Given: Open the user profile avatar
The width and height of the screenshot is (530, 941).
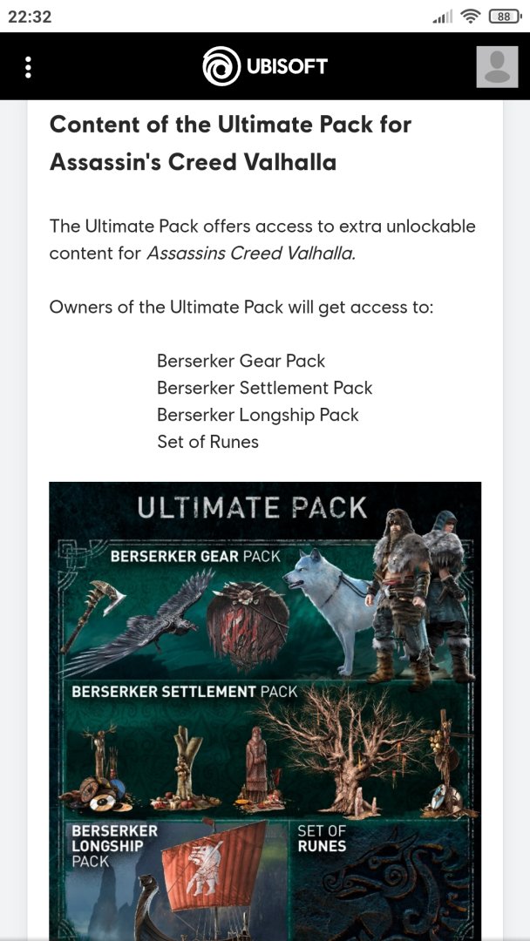Looking at the screenshot, I should pyautogui.click(x=497, y=66).
